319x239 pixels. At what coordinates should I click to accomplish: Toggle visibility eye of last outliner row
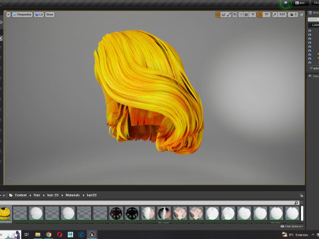point(310,62)
